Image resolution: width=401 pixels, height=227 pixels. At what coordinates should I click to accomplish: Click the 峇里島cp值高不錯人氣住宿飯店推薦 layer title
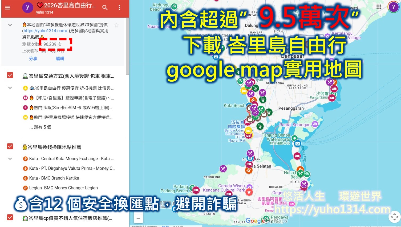(67, 218)
